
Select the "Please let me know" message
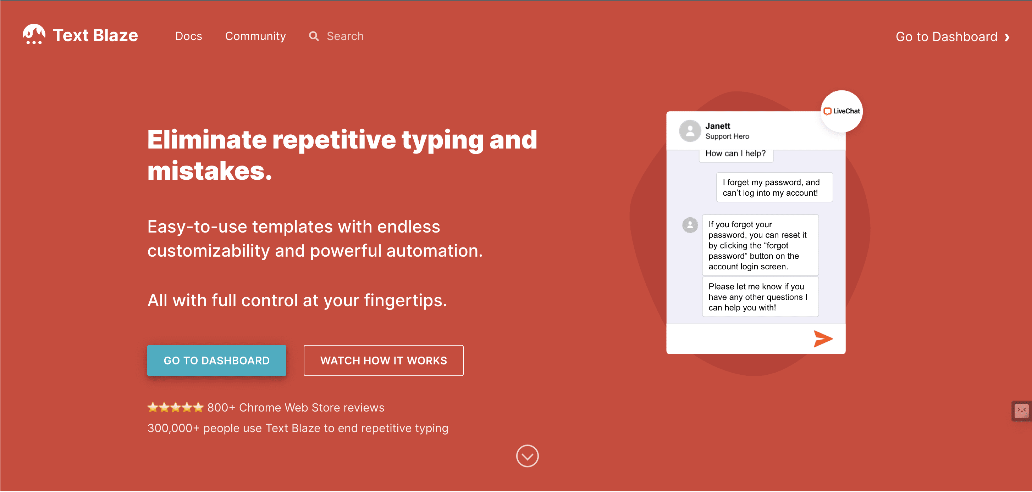point(760,297)
